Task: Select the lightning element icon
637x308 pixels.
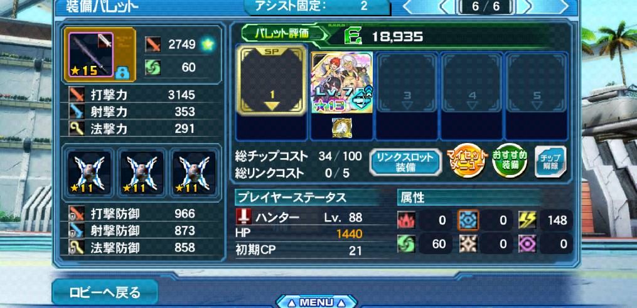Action: pyautogui.click(x=528, y=220)
